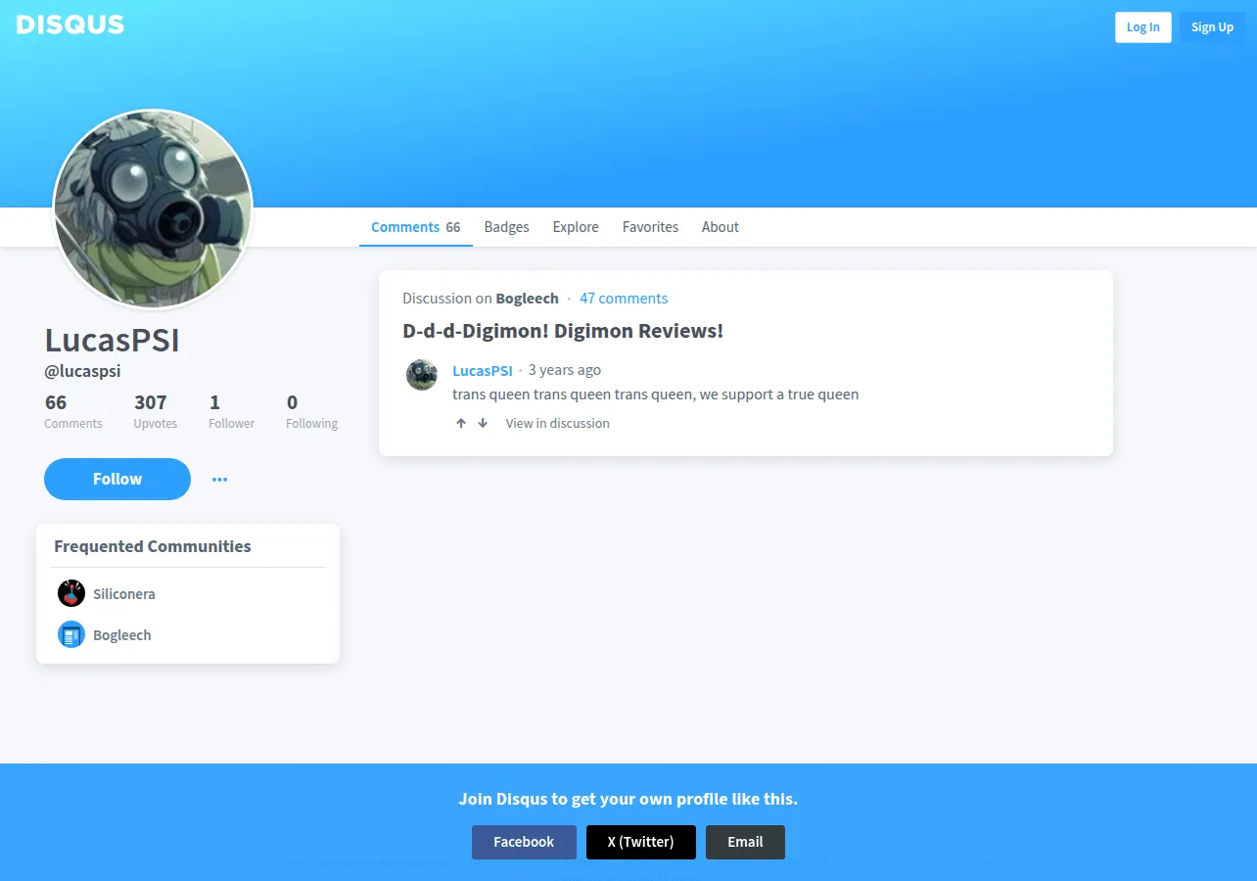Click the LucasPSI author name in comment
The height and width of the screenshot is (881, 1257).
point(483,371)
